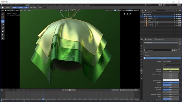Click the Move button in tool settings

(15, 8)
